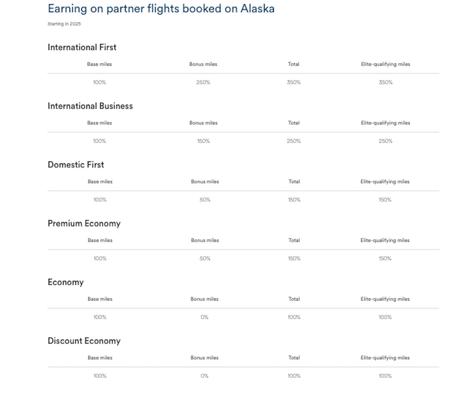Click the 0% bonus miles under Discount Economy
Image resolution: width=464 pixels, height=396 pixels.
(204, 376)
